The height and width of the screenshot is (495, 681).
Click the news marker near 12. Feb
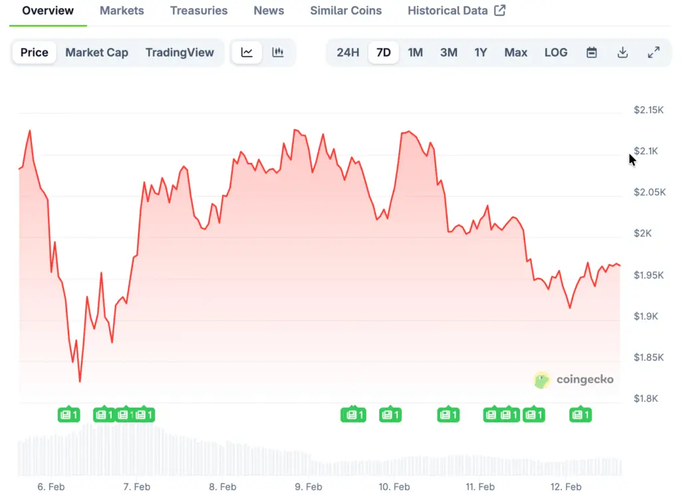pos(581,415)
